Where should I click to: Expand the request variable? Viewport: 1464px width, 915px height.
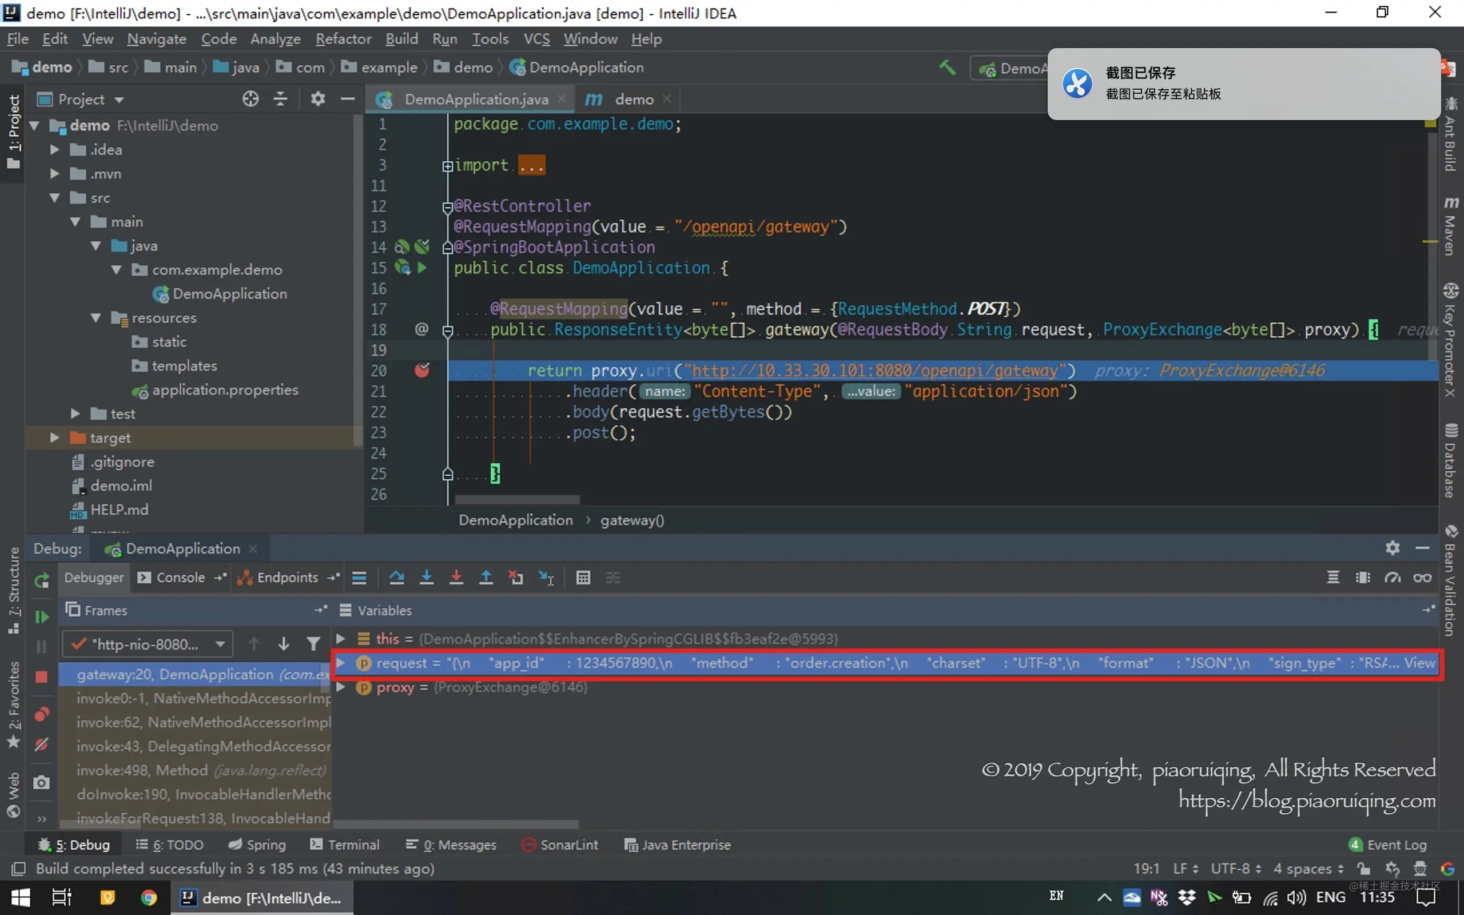(x=341, y=663)
